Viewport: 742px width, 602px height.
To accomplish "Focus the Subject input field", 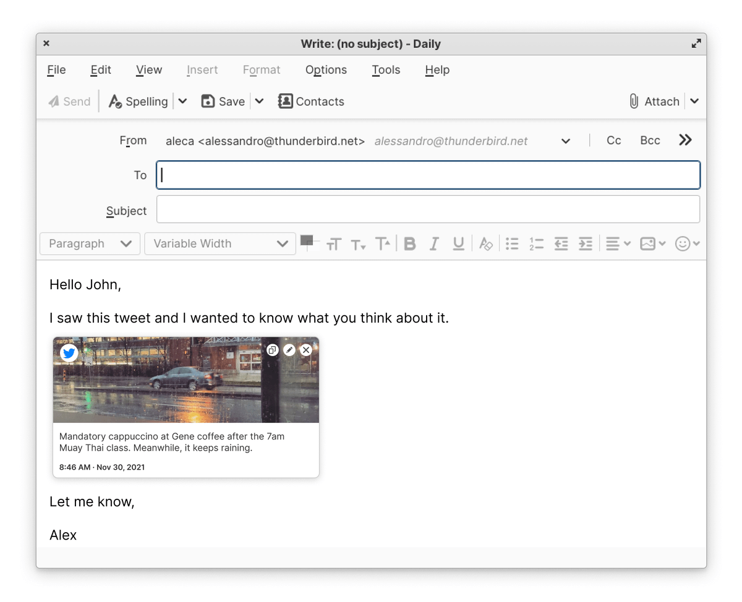I will click(x=428, y=210).
